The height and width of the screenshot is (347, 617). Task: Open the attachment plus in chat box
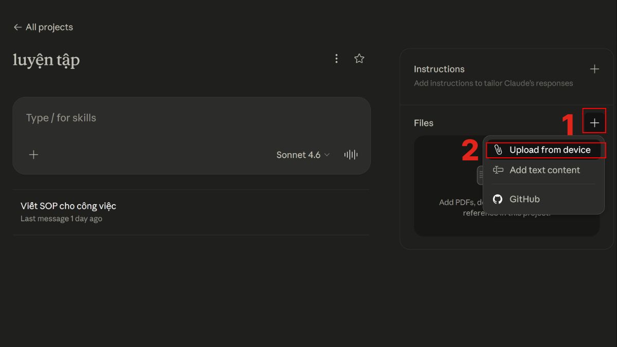[x=33, y=155]
